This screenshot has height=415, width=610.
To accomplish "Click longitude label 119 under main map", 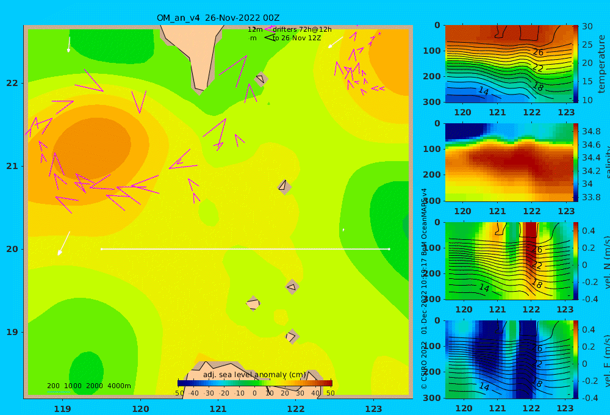I will point(63,409).
